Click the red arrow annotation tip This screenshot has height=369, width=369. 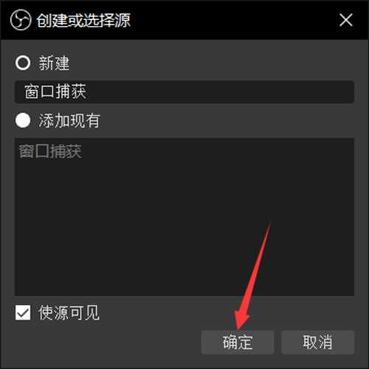click(238, 328)
